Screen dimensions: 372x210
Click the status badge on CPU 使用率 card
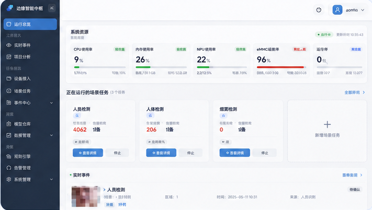(x=120, y=49)
